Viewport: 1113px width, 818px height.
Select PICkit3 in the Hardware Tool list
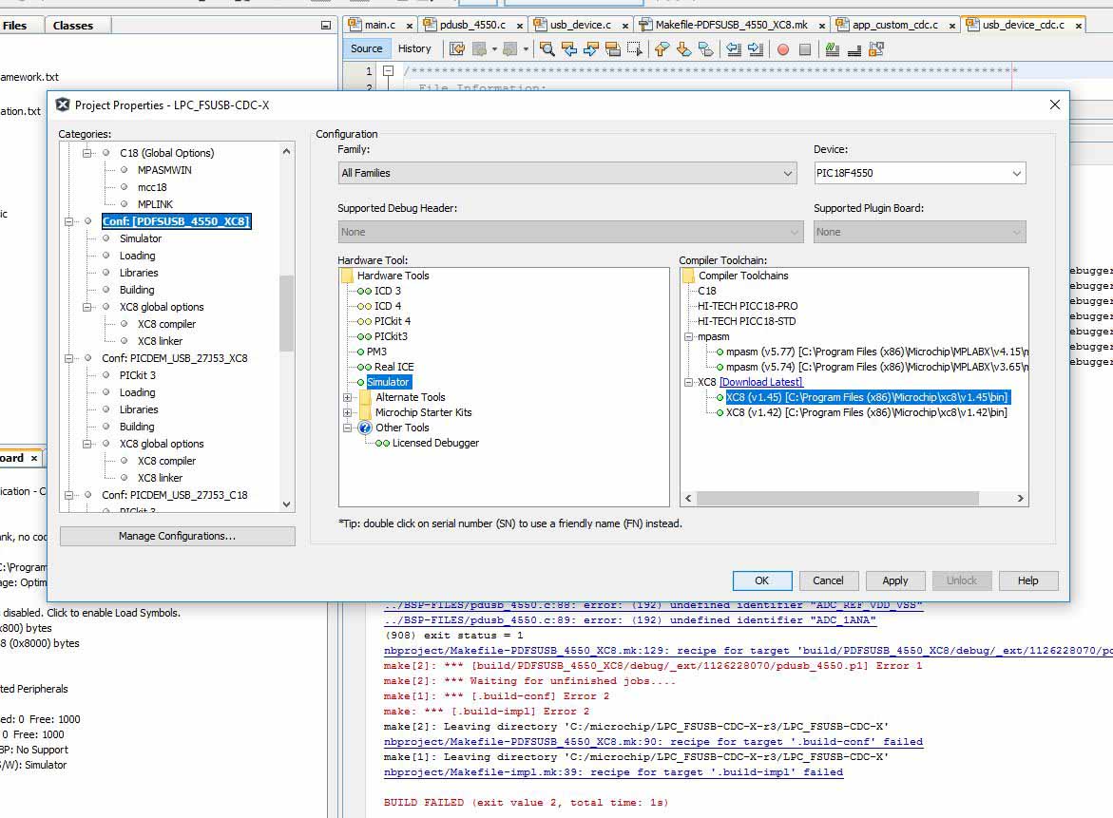(391, 336)
